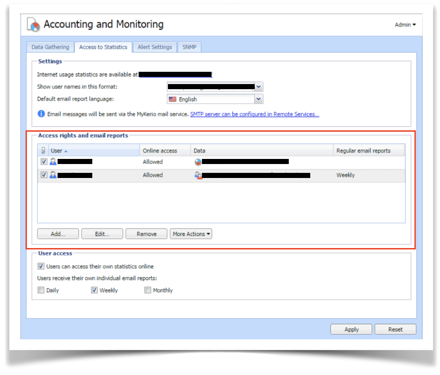Enable the Daily email reports checkbox

coord(41,290)
